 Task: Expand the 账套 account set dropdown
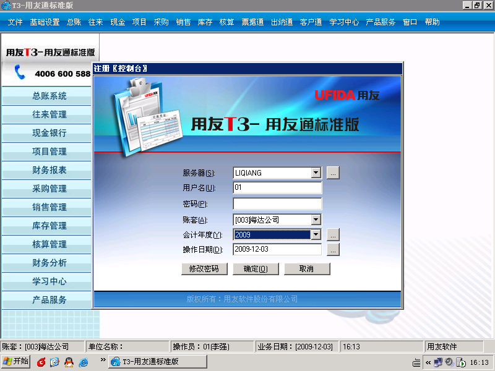[316, 220]
